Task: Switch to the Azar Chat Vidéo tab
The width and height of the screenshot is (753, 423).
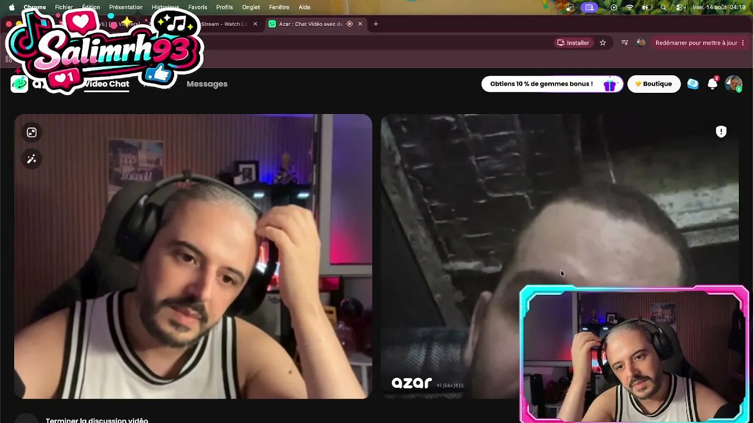Action: click(315, 24)
